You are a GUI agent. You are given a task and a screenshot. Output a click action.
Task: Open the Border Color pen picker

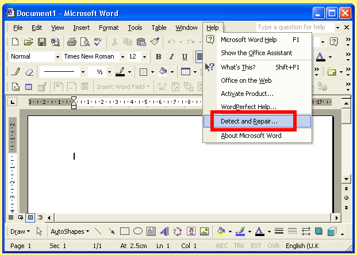[x=120, y=72]
